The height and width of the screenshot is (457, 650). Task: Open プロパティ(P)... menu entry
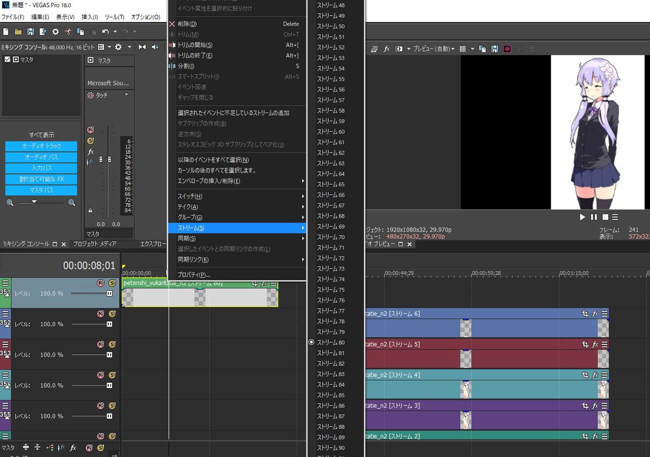(x=237, y=275)
